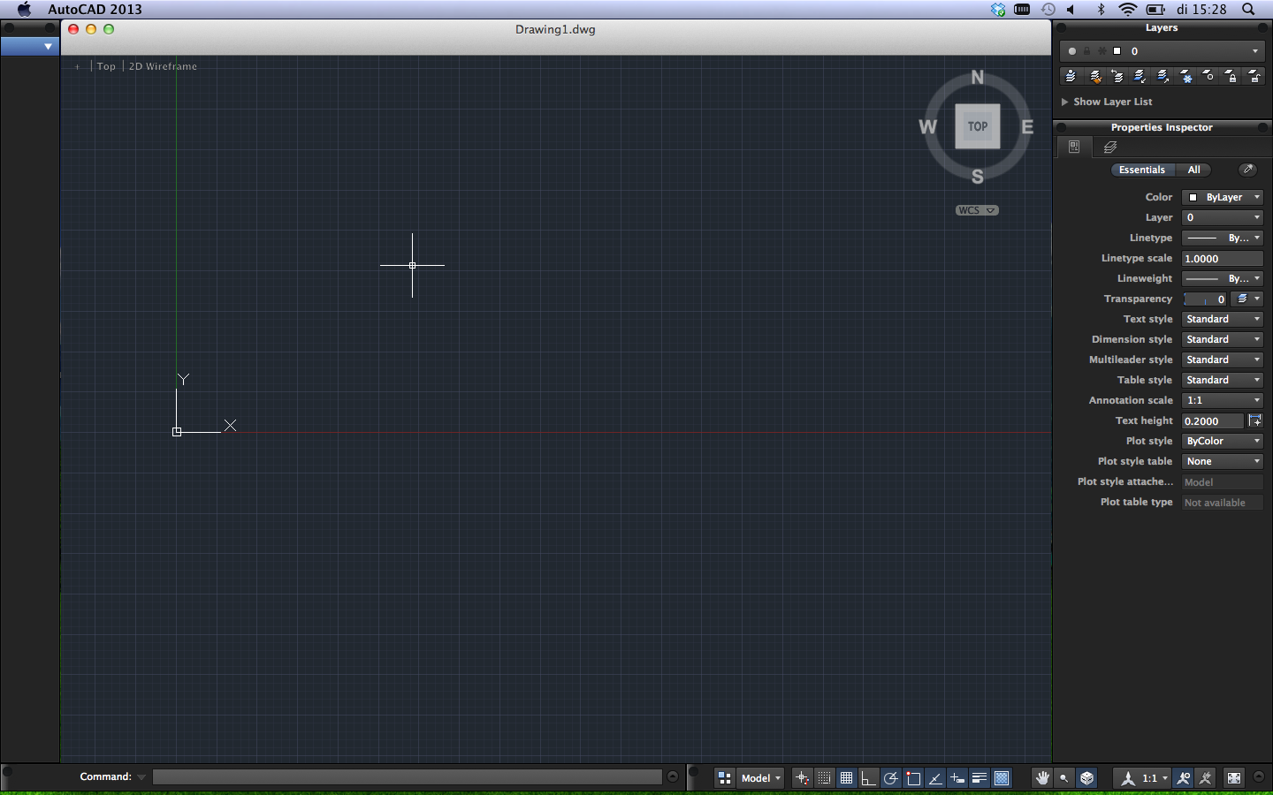Open the Lineweight dropdown

[x=1223, y=278]
